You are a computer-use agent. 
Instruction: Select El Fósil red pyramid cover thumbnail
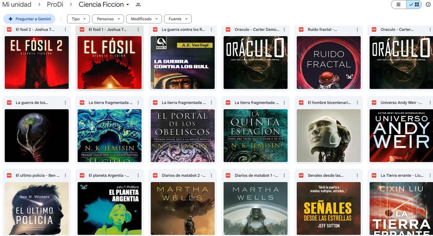(110, 62)
